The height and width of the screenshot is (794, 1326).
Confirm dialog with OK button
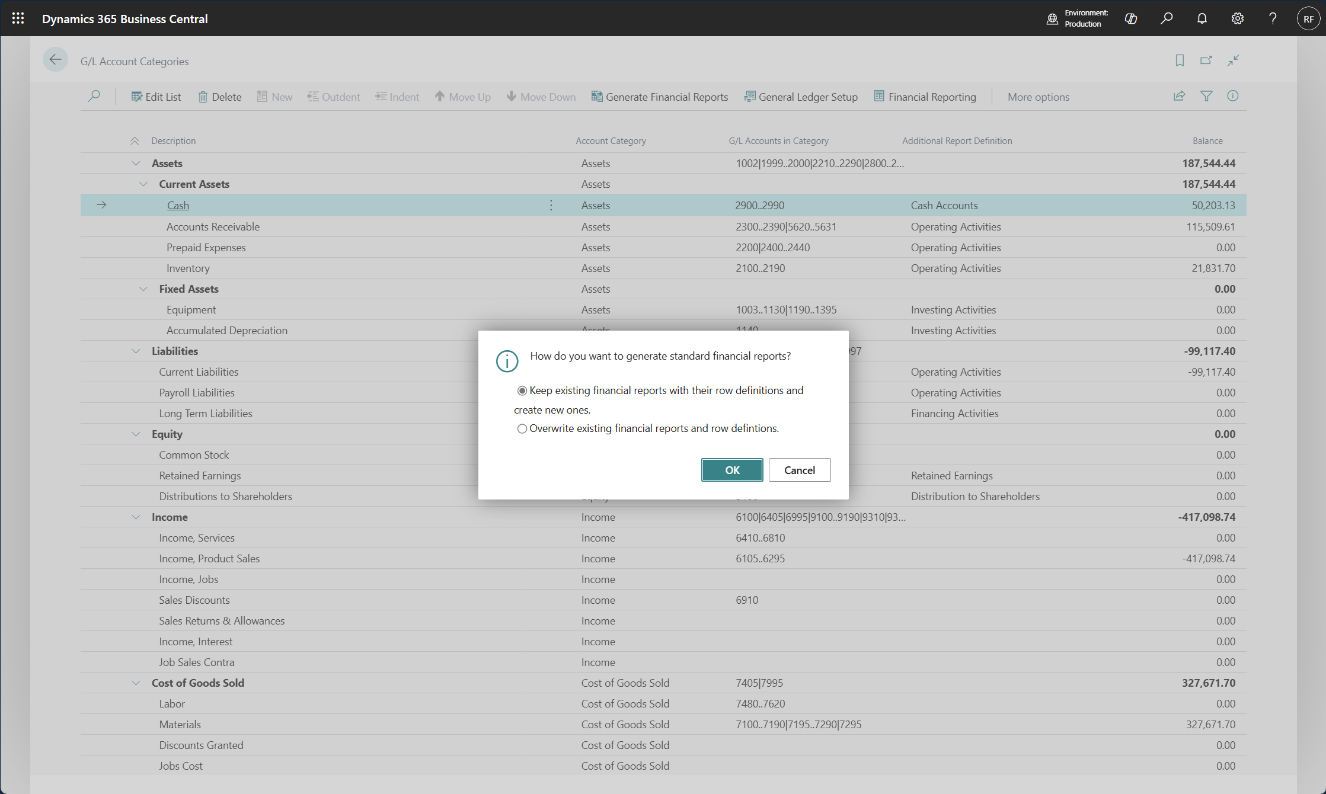click(x=732, y=470)
